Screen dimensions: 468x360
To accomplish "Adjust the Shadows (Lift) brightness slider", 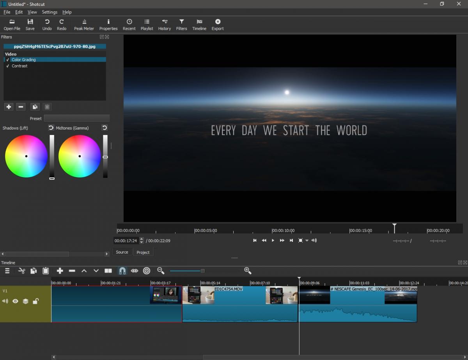I will point(52,156).
